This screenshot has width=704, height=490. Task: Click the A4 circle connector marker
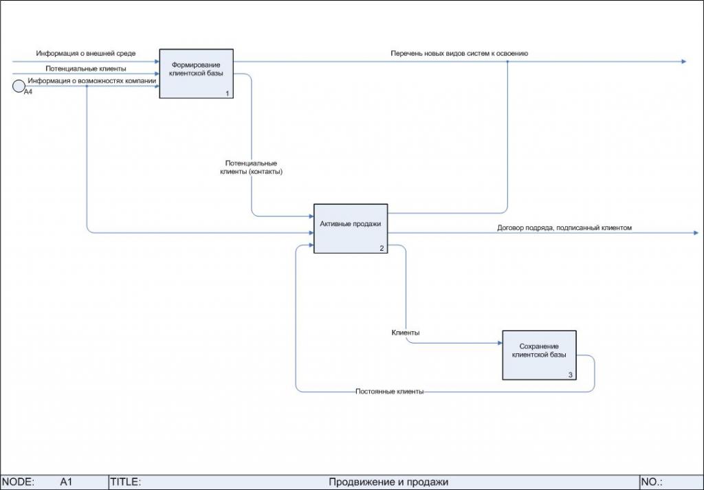point(19,86)
